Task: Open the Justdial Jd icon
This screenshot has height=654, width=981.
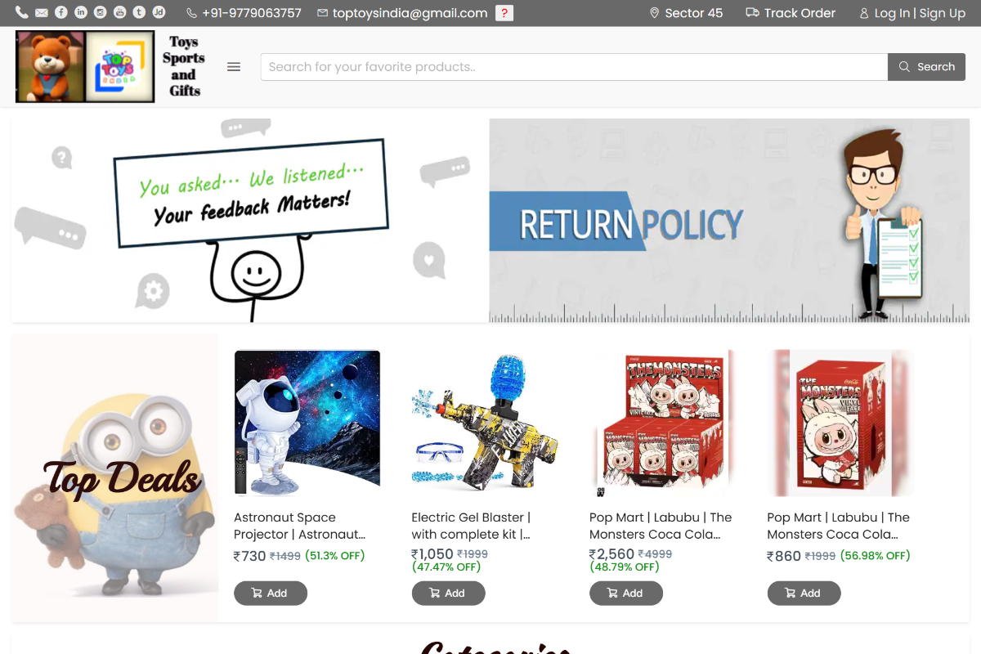Action: pos(159,12)
